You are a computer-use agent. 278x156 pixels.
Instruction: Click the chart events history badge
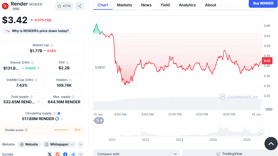(99, 120)
